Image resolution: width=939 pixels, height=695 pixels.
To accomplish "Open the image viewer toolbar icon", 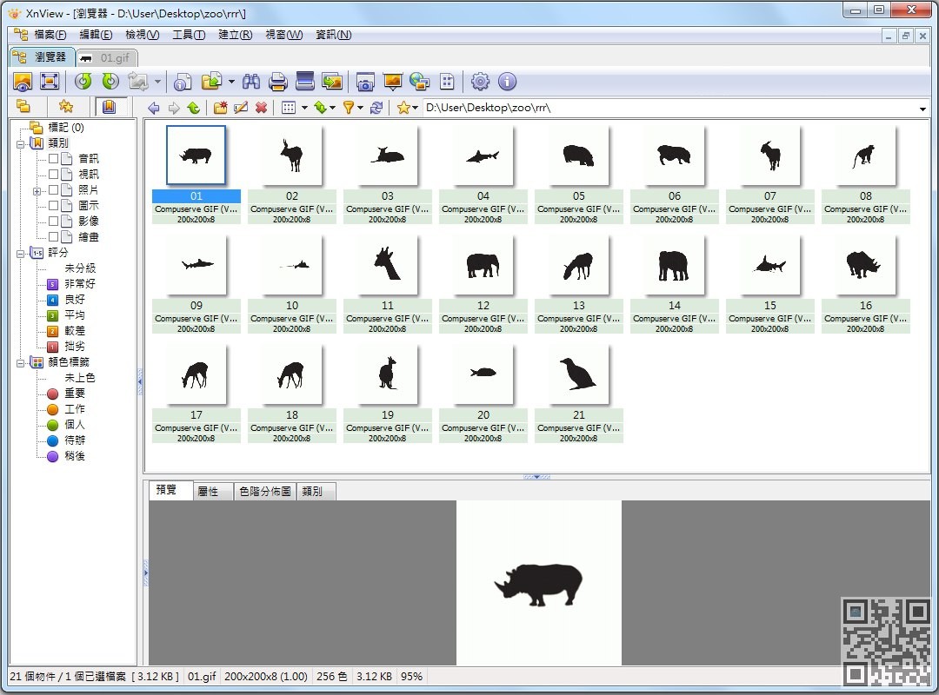I will (x=22, y=82).
